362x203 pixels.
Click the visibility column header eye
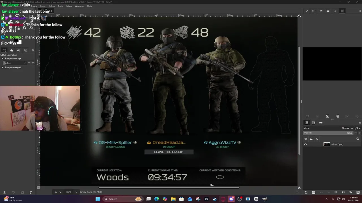point(305,139)
